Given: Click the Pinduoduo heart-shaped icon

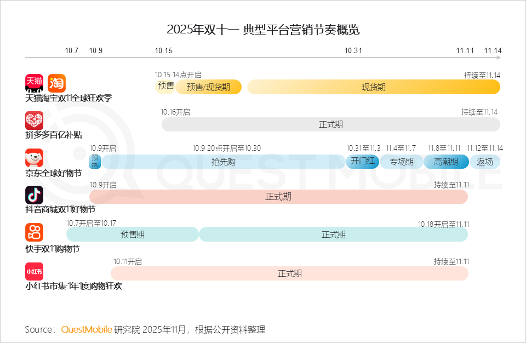Looking at the screenshot, I should [x=34, y=120].
